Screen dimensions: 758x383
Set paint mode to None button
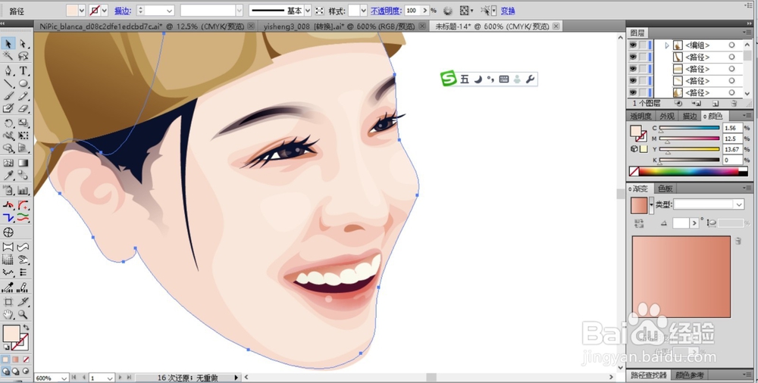[26, 360]
